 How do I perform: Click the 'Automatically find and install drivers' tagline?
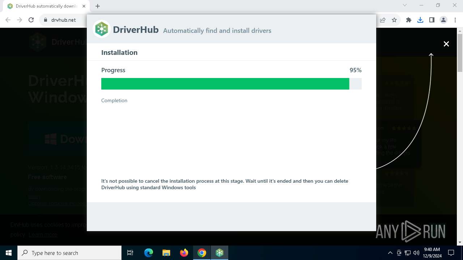[x=217, y=31]
